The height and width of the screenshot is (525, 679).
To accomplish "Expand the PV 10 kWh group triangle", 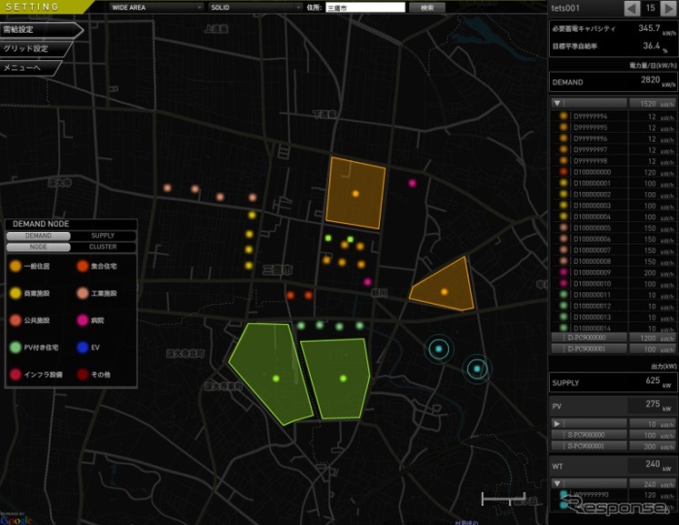I will (557, 424).
